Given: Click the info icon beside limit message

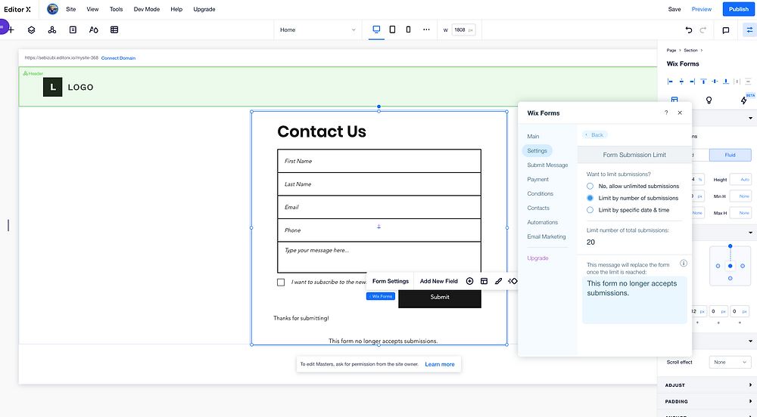Looking at the screenshot, I should pyautogui.click(x=684, y=264).
